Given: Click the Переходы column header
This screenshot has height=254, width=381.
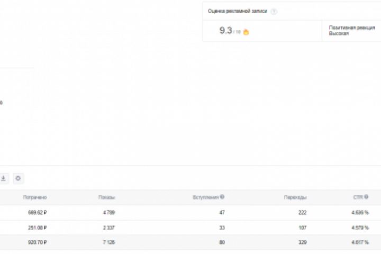Looking at the screenshot, I should (295, 197).
